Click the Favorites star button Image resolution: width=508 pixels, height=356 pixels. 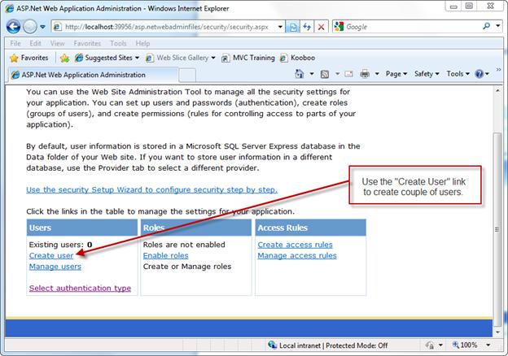(x=29, y=58)
